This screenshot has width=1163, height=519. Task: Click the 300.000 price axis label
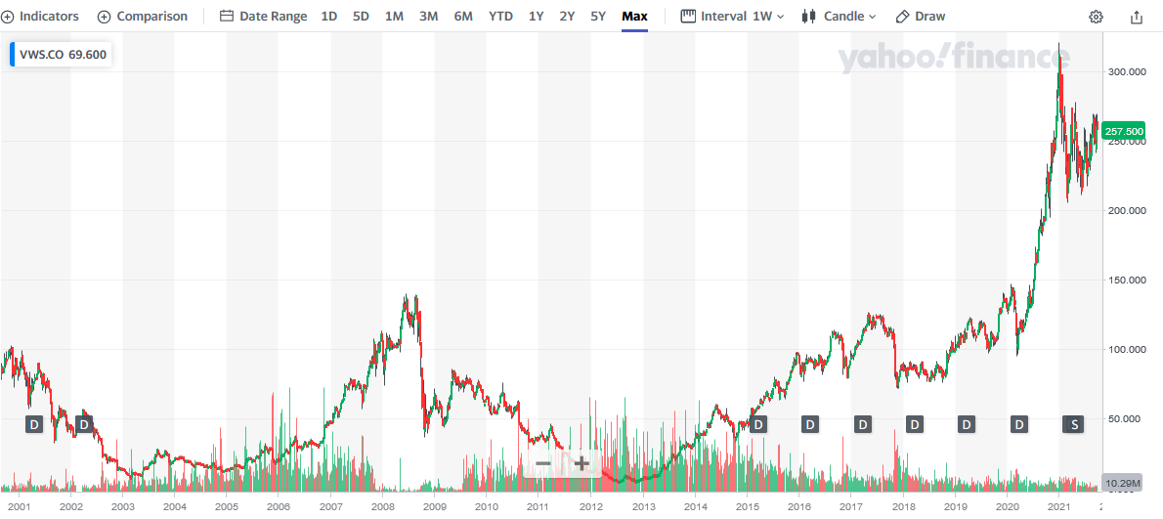[x=1125, y=72]
